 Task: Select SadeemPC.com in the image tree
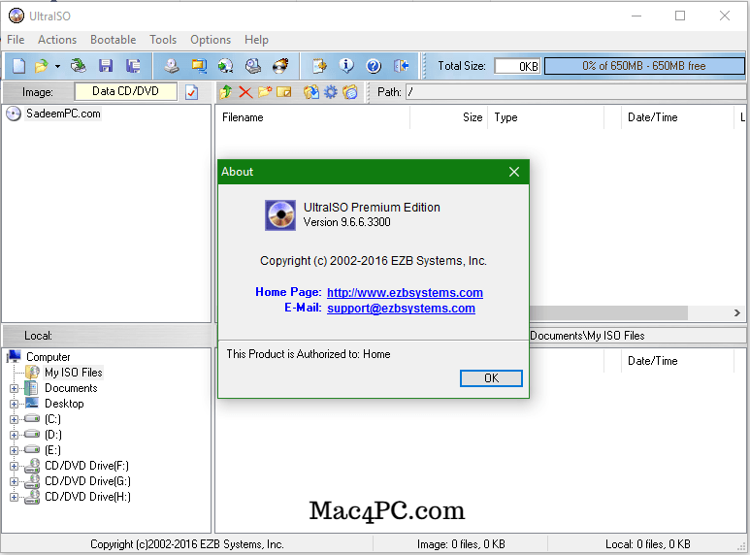pos(63,114)
